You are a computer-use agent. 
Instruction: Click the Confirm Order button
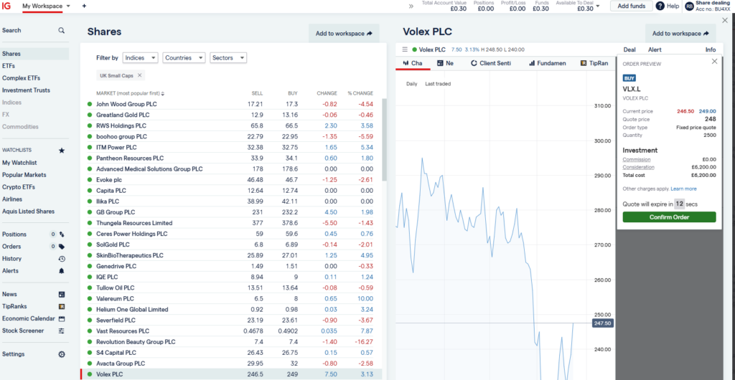[669, 217]
